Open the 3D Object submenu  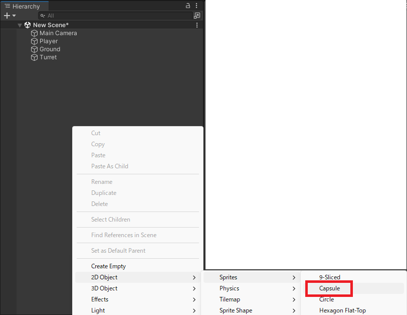pyautogui.click(x=137, y=288)
